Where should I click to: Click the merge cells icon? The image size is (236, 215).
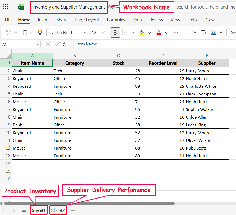pos(213,32)
